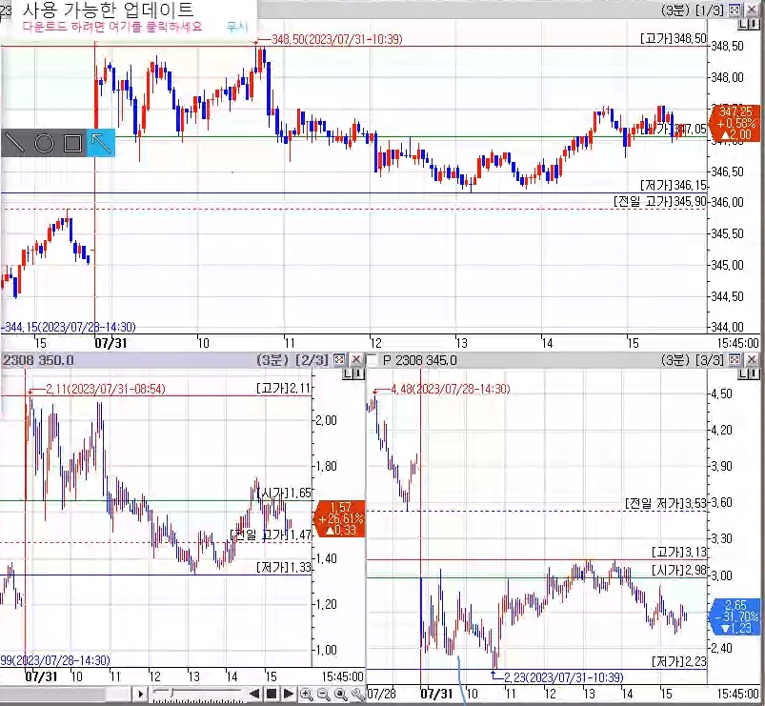
Task: Click the update notice to download
Action: click(111, 27)
